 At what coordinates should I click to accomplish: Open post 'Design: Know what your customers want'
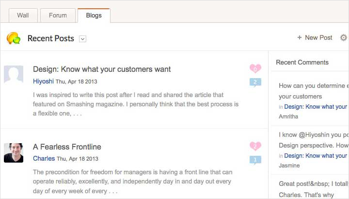tap(102, 69)
